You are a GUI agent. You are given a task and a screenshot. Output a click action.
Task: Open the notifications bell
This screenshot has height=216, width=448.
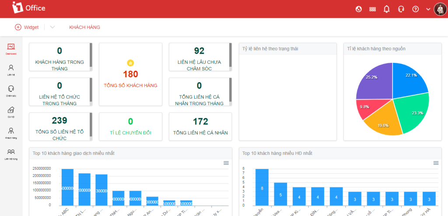[x=387, y=9]
